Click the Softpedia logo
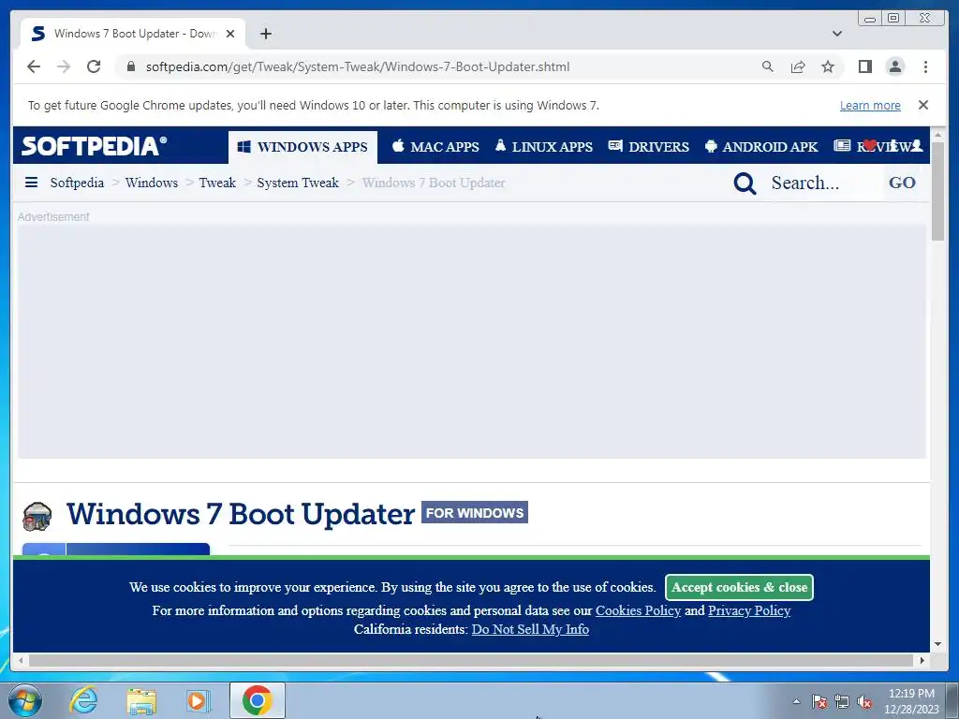Image resolution: width=959 pixels, height=719 pixels. tap(95, 146)
